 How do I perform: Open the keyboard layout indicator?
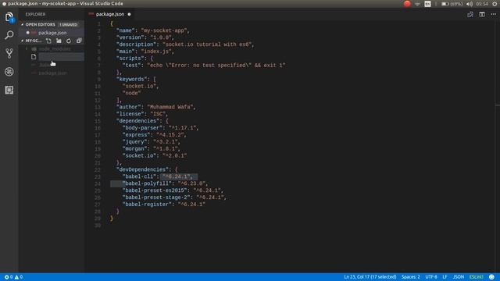[x=427, y=4]
